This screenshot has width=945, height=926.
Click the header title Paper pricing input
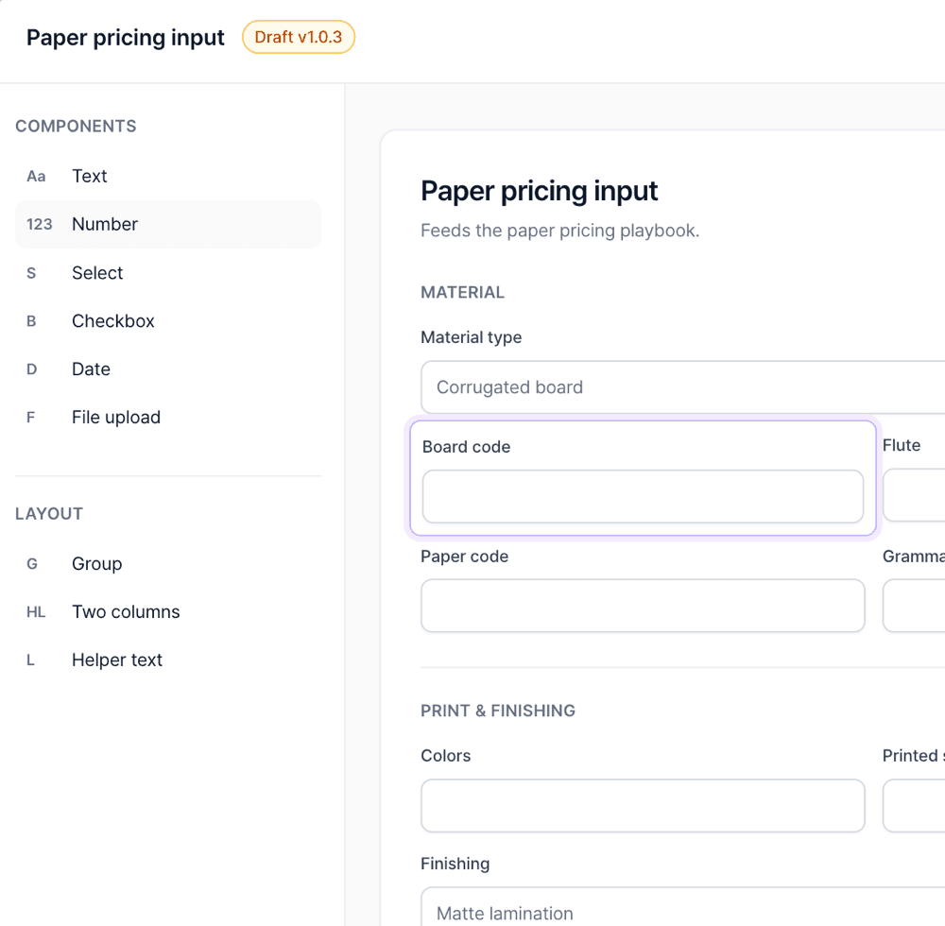pos(126,38)
